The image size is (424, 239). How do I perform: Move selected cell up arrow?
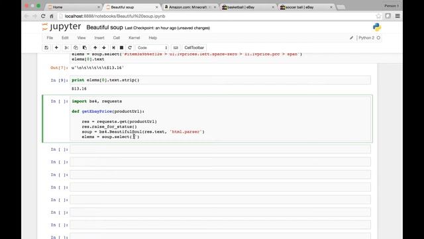click(x=95, y=48)
